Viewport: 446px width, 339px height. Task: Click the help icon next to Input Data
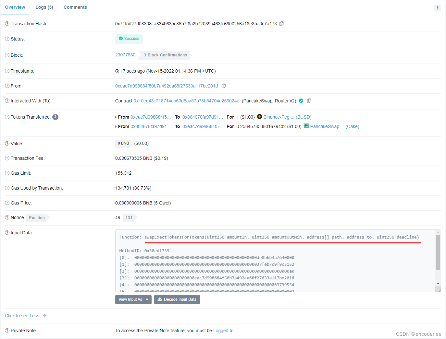pyautogui.click(x=7, y=233)
